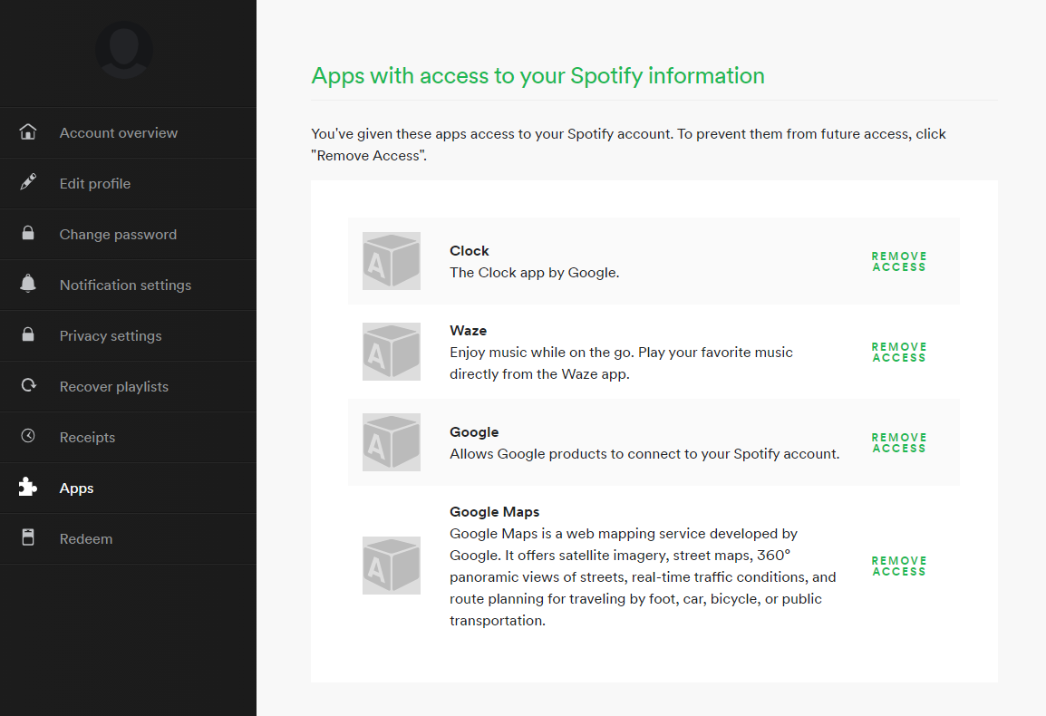Remove access for Google
This screenshot has width=1046, height=716.
click(899, 443)
